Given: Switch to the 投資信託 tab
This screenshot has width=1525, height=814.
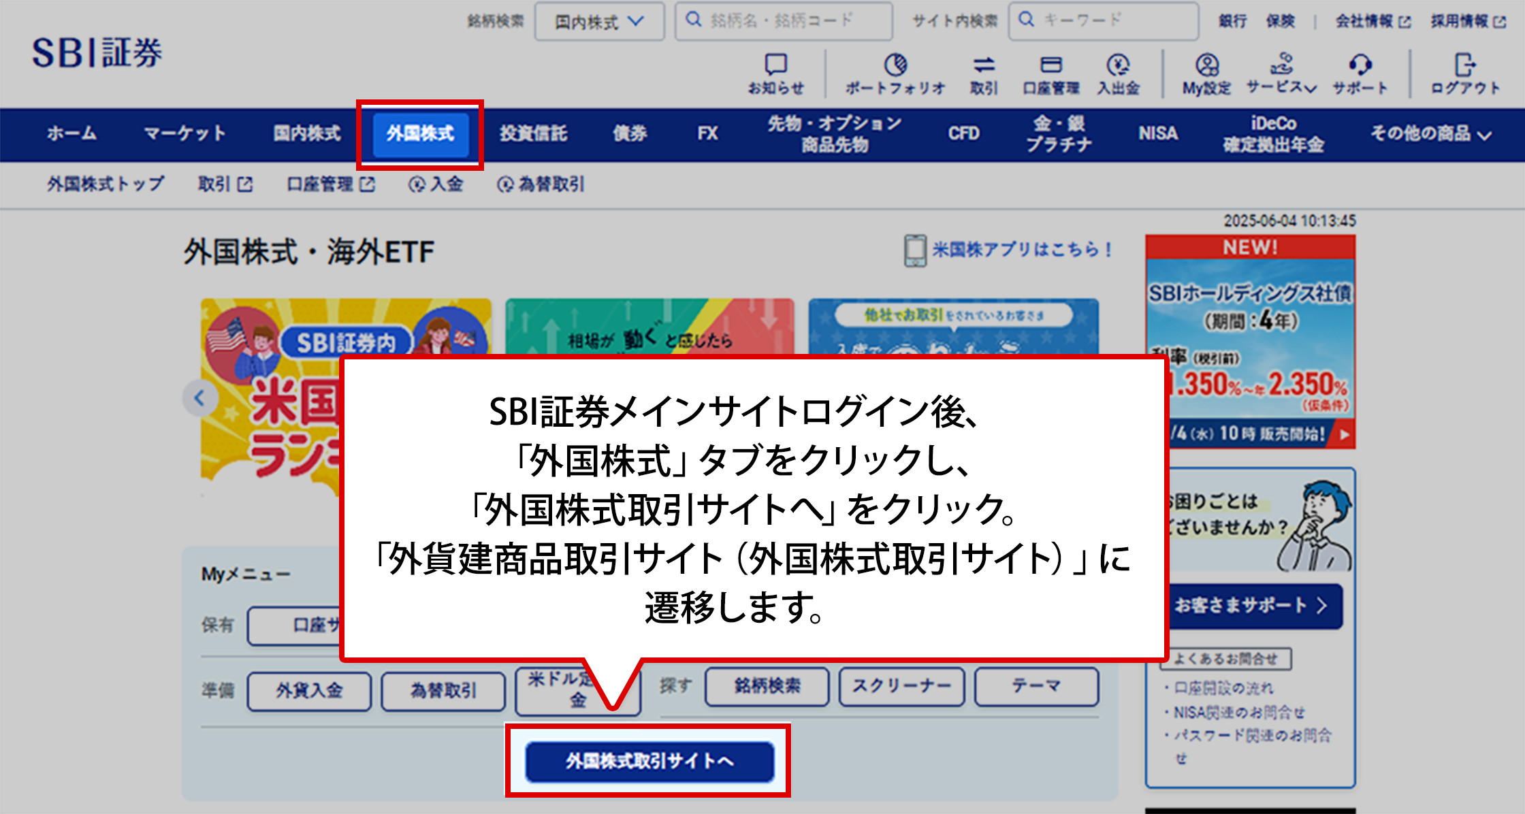Looking at the screenshot, I should pos(533,133).
